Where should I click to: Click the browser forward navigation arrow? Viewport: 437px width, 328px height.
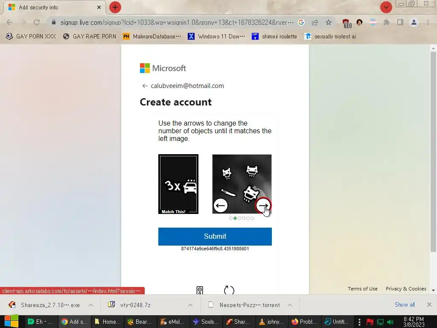(x=23, y=22)
